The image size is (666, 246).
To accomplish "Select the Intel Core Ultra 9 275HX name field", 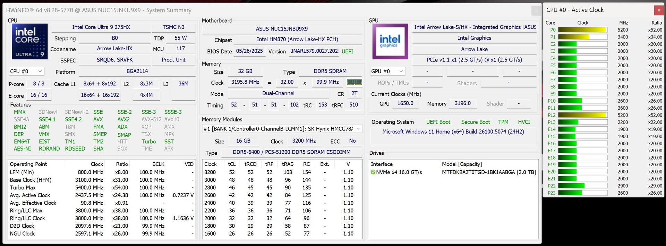I will pyautogui.click(x=101, y=27).
